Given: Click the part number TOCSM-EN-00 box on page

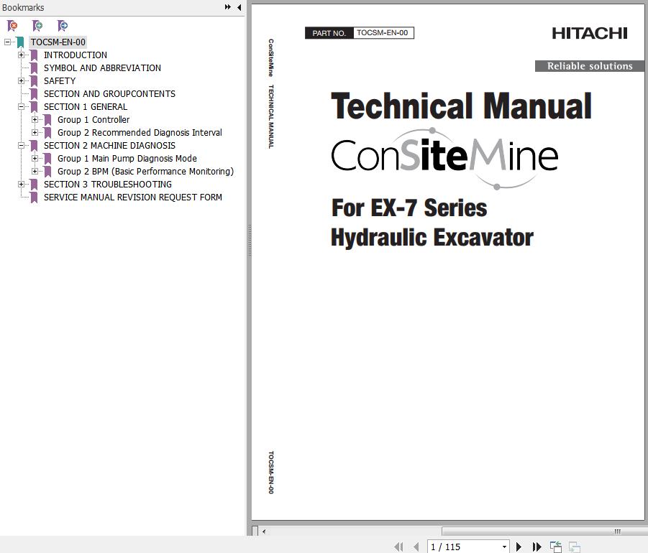Looking at the screenshot, I should pyautogui.click(x=360, y=32).
